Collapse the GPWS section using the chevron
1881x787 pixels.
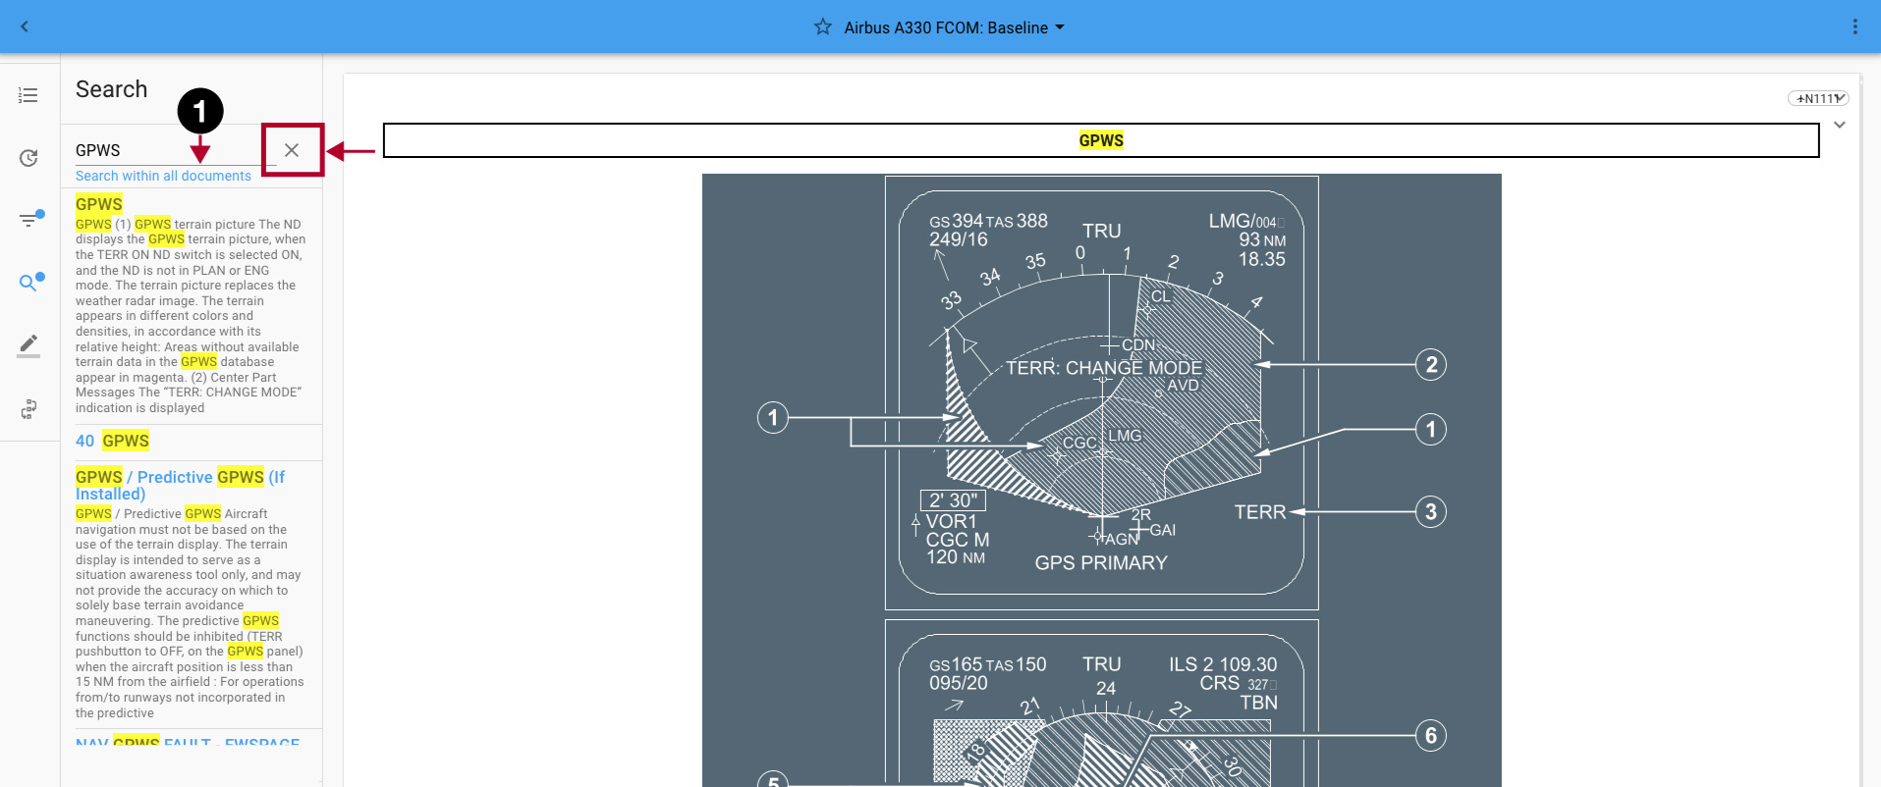[1840, 125]
